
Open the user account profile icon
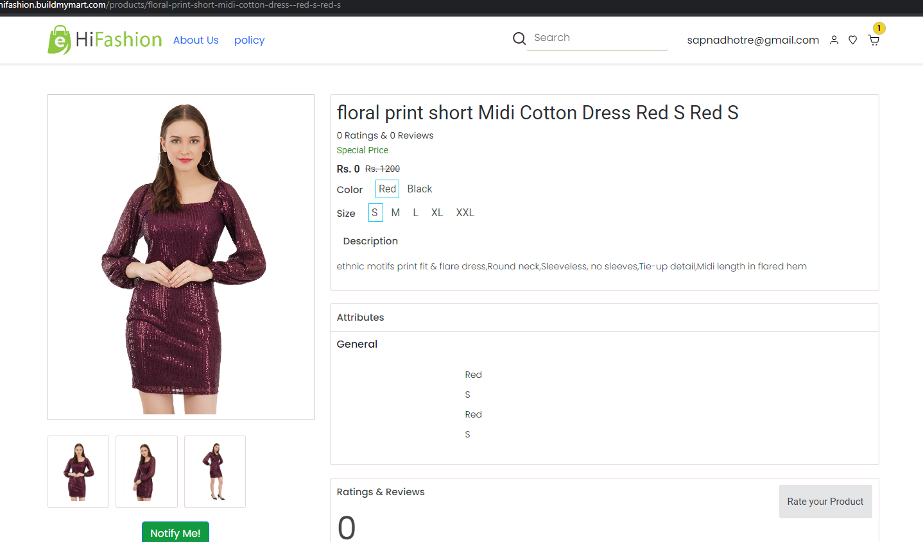click(834, 40)
